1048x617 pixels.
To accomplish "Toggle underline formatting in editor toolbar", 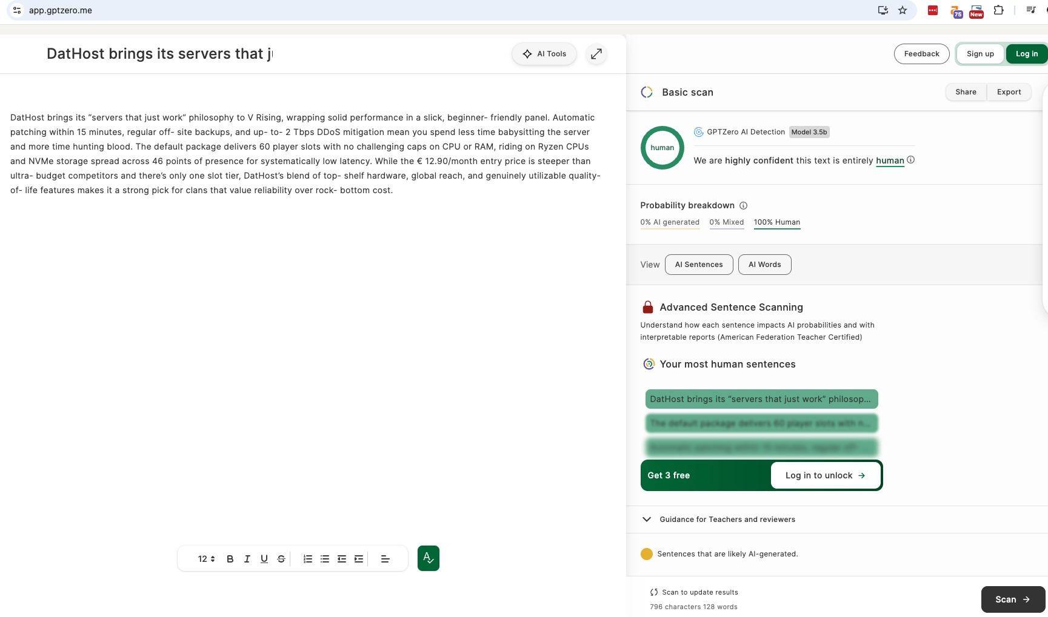I will [x=264, y=559].
